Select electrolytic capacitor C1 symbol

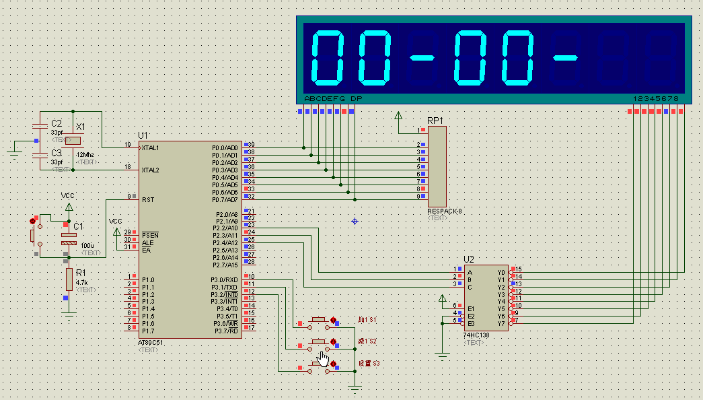point(69,239)
